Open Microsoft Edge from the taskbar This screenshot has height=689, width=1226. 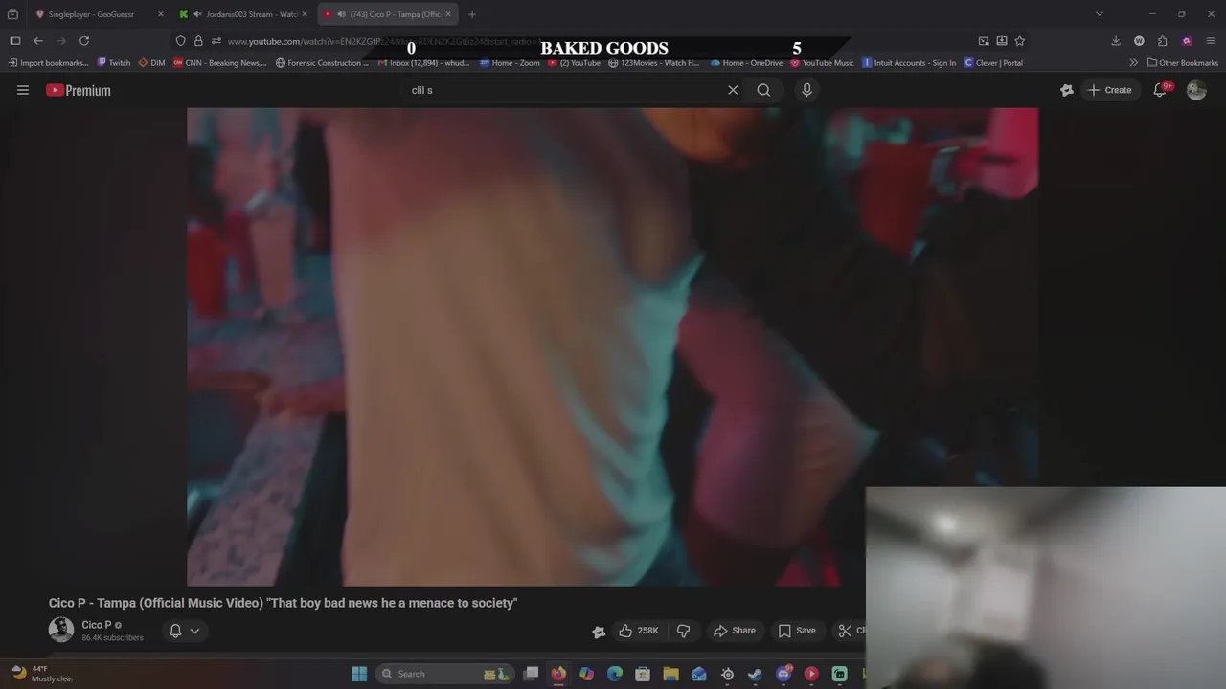(615, 674)
